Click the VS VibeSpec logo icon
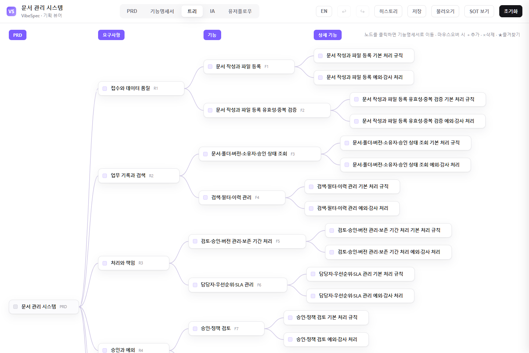 coord(11,11)
